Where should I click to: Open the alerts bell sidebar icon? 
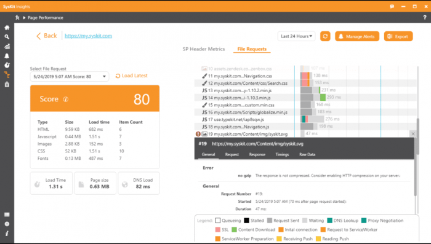tap(7, 56)
